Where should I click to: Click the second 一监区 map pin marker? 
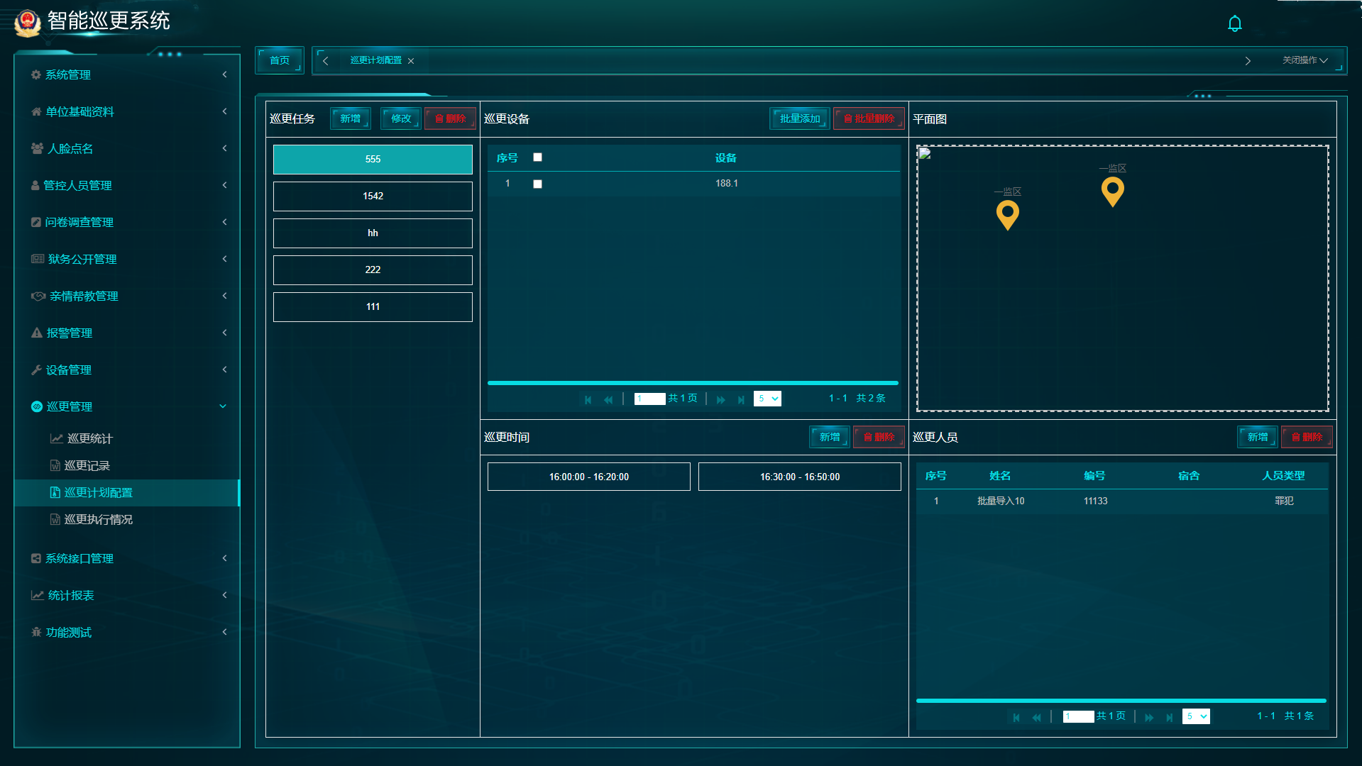[x=1112, y=191]
